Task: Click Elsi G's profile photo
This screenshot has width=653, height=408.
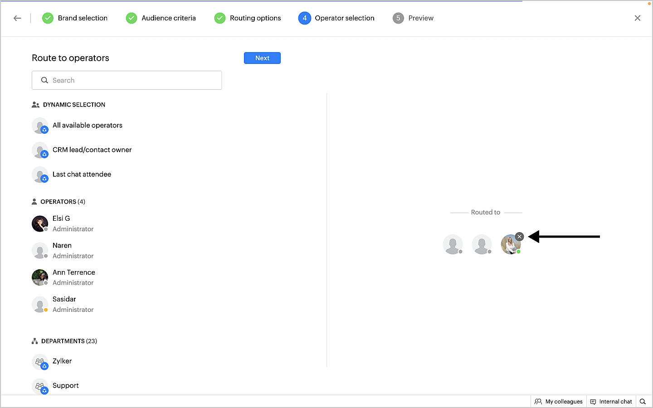Action: [x=40, y=223]
